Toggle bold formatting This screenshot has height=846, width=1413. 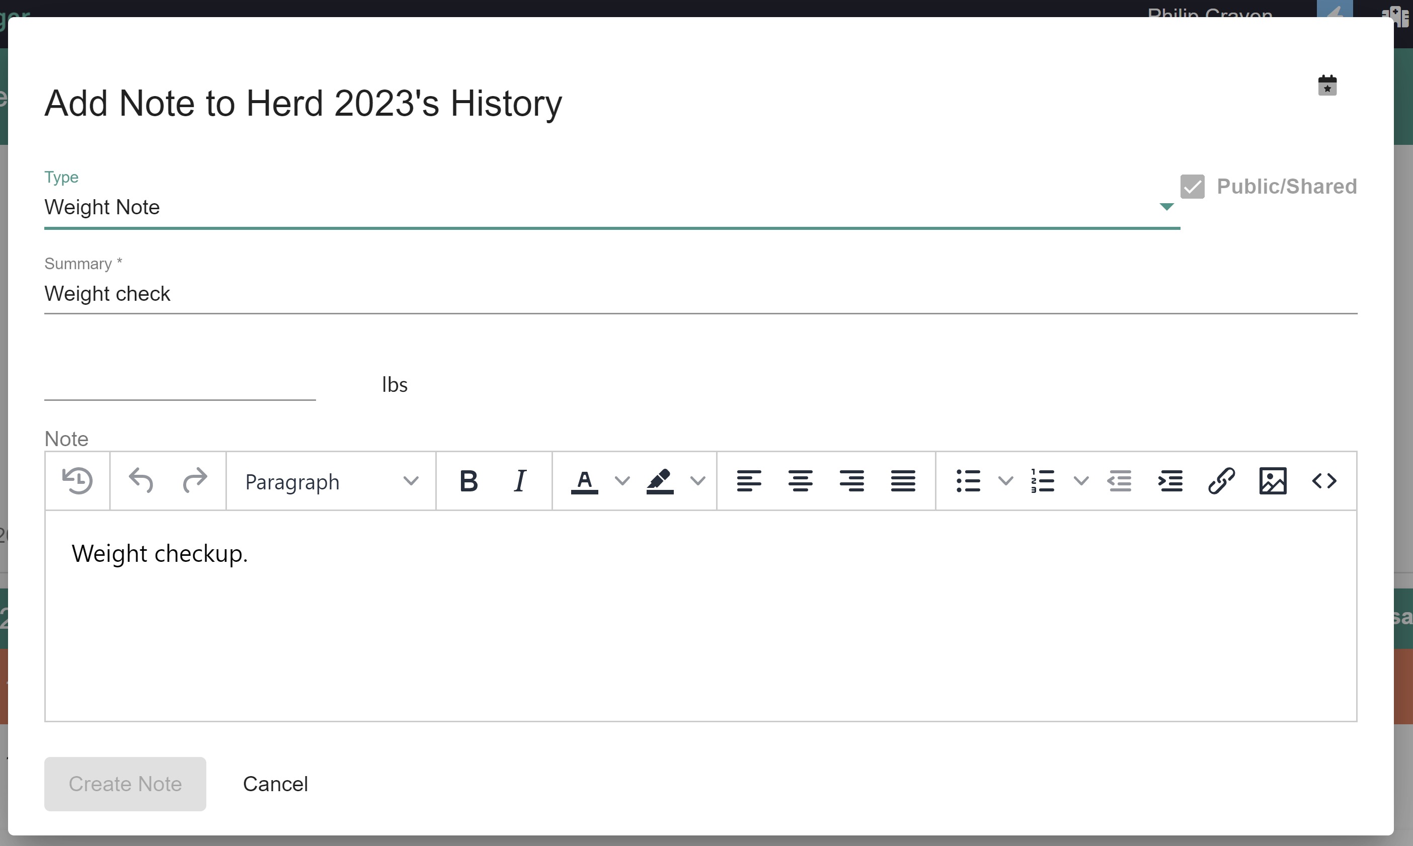click(468, 481)
